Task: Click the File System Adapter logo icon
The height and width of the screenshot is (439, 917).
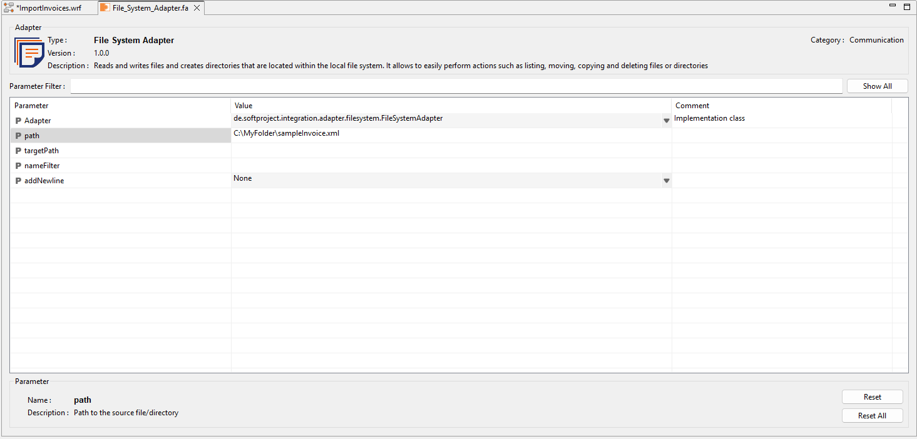Action: (29, 53)
